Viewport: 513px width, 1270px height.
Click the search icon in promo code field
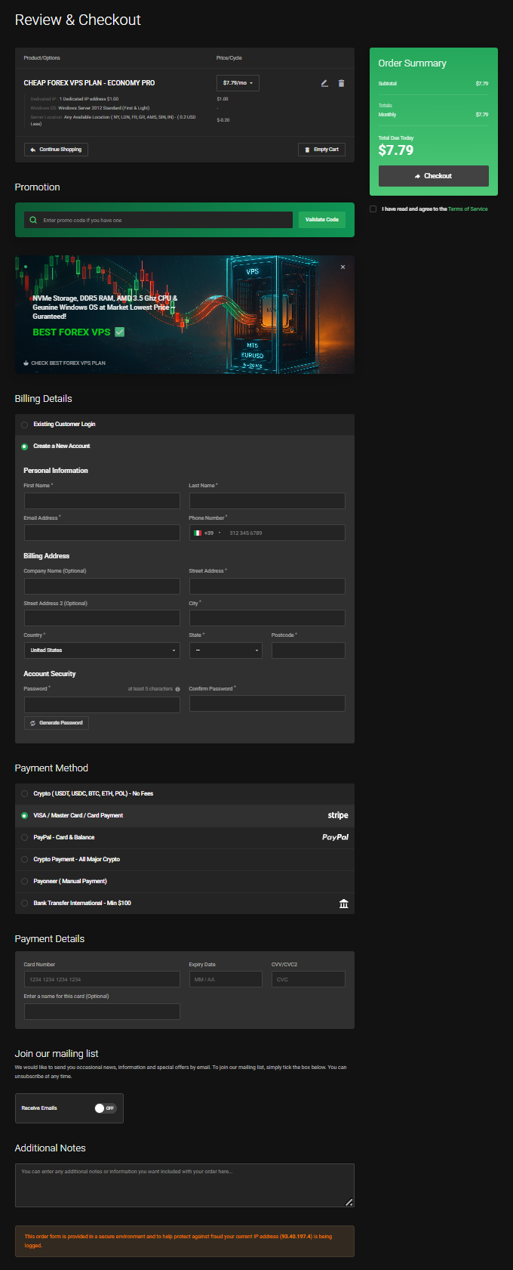click(x=32, y=220)
